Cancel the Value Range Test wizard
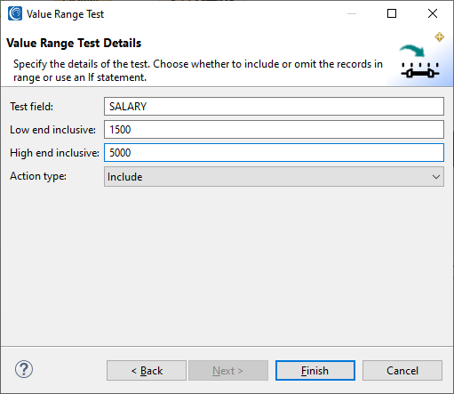This screenshot has width=454, height=394. (402, 370)
